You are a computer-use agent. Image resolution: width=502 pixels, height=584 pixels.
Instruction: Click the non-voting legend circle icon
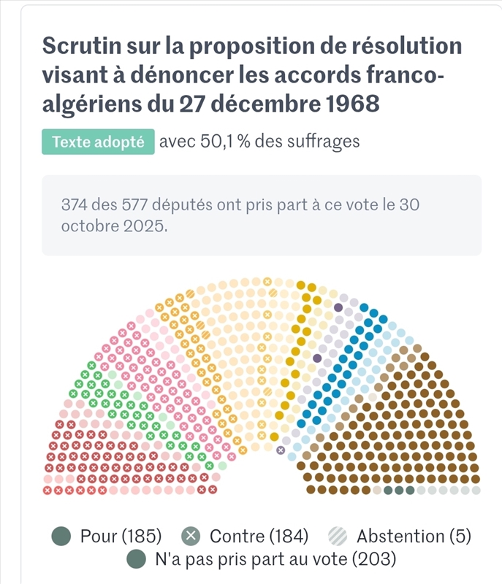click(x=136, y=560)
